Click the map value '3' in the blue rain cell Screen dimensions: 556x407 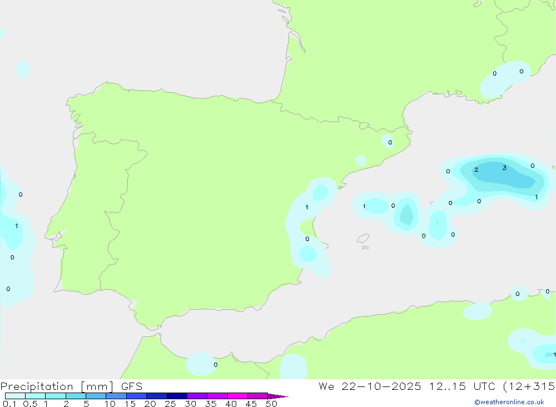pyautogui.click(x=504, y=168)
